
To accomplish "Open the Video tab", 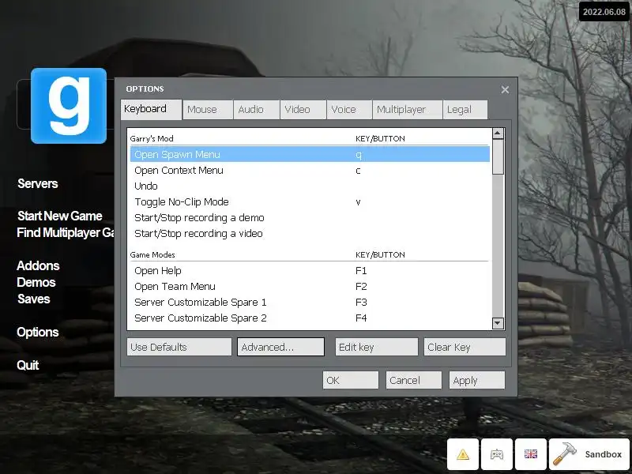I will [303, 110].
